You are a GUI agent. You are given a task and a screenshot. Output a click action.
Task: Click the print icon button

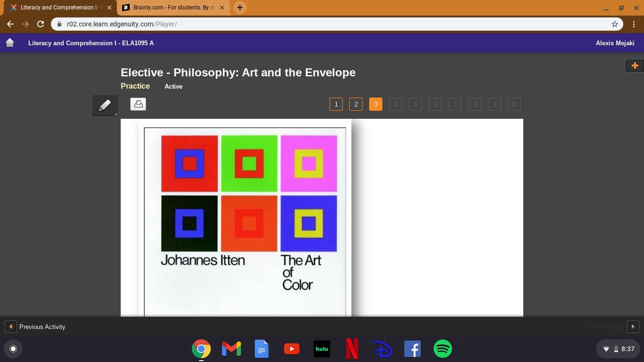point(138,104)
